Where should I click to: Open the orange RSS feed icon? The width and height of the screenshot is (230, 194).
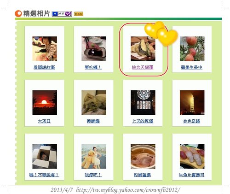pyautogui.click(x=79, y=14)
